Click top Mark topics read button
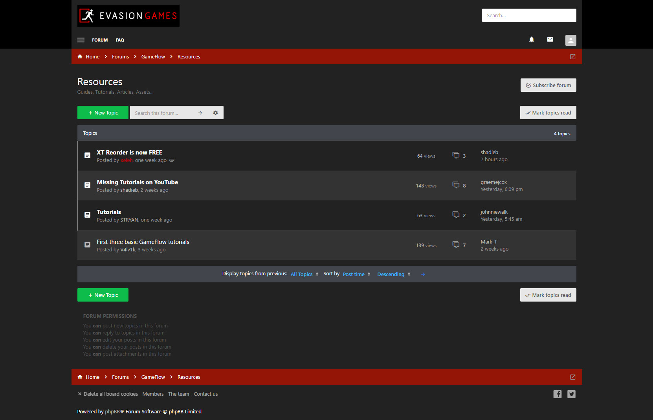 pyautogui.click(x=548, y=113)
